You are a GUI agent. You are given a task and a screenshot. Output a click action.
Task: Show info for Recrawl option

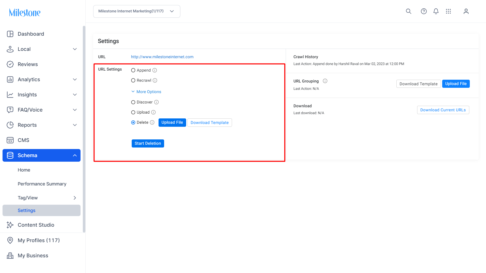pyautogui.click(x=155, y=80)
